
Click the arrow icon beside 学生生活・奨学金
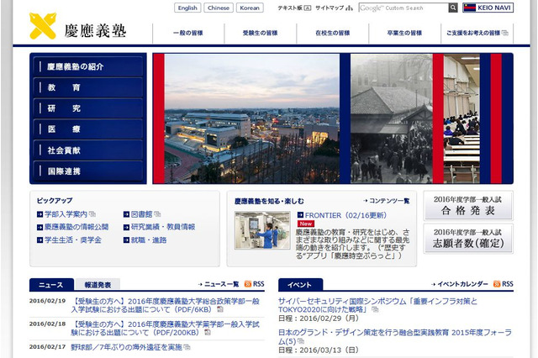[40, 240]
